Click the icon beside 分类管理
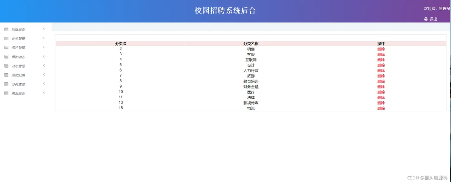Image resolution: width=451 pixels, height=182 pixels. click(x=6, y=84)
